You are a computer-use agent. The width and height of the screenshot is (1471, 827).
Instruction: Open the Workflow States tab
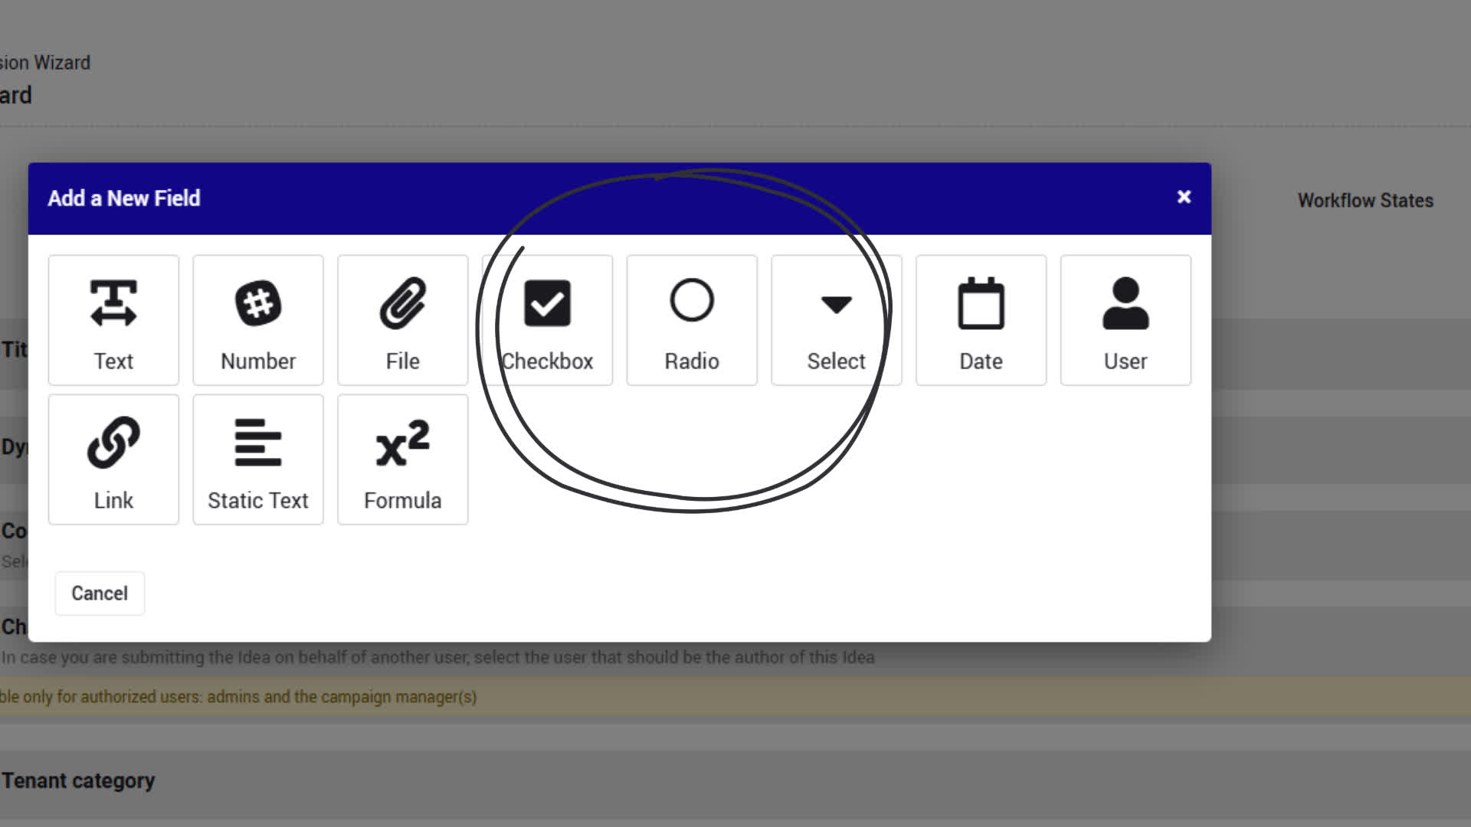click(1365, 201)
